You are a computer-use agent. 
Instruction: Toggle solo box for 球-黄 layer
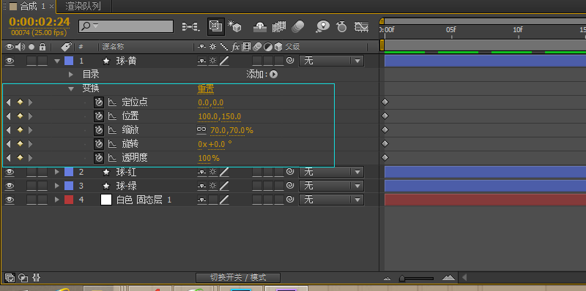31,61
